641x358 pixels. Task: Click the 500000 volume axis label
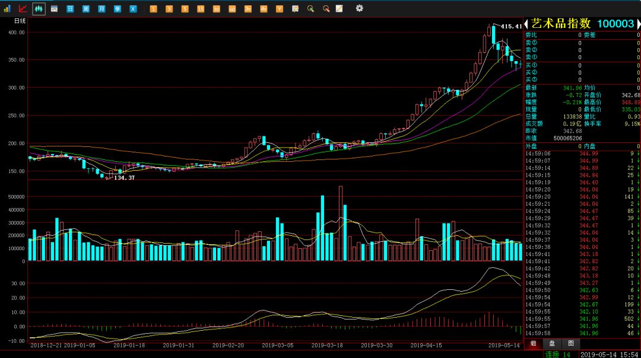(17, 197)
